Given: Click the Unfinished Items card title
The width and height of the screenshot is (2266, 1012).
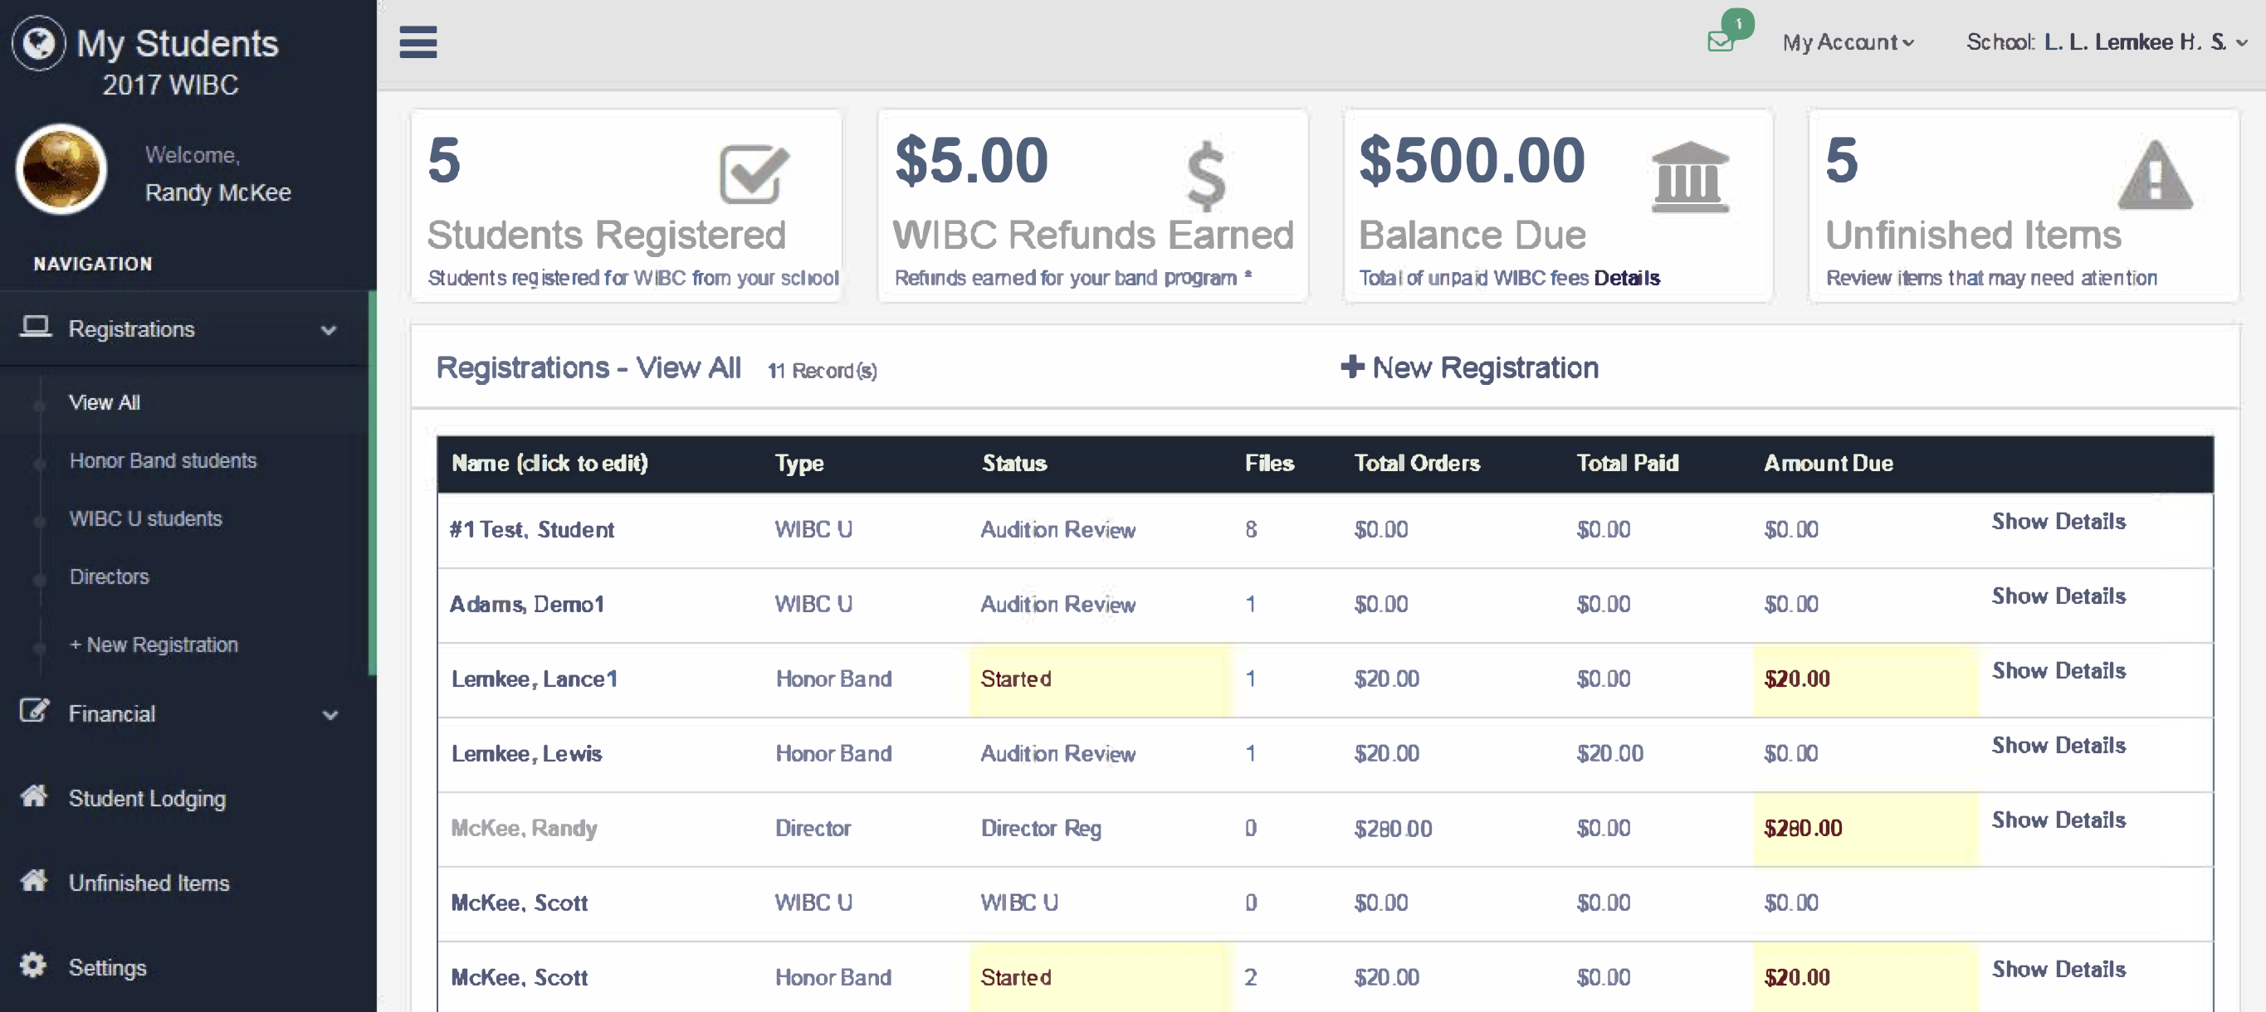Looking at the screenshot, I should (x=1973, y=235).
